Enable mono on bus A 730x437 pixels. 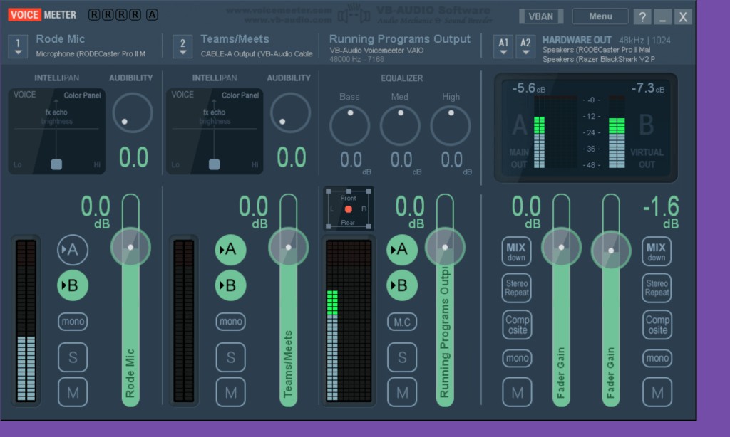click(518, 358)
